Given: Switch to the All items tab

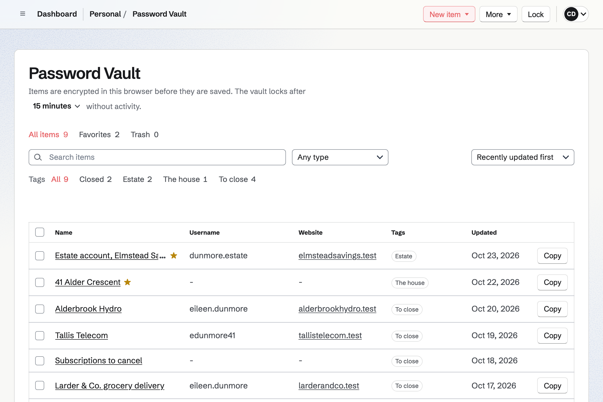Looking at the screenshot, I should [x=48, y=135].
